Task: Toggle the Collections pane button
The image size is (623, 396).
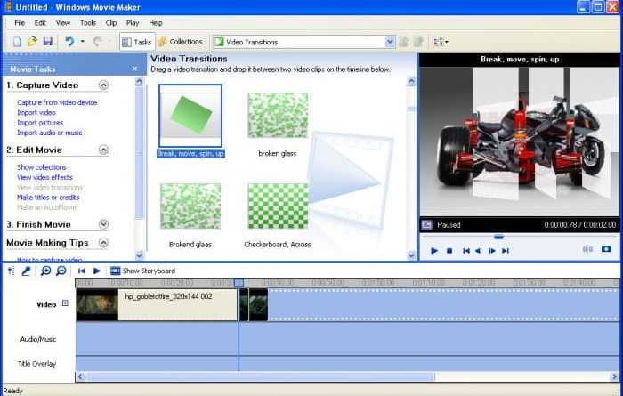Action: (x=180, y=42)
